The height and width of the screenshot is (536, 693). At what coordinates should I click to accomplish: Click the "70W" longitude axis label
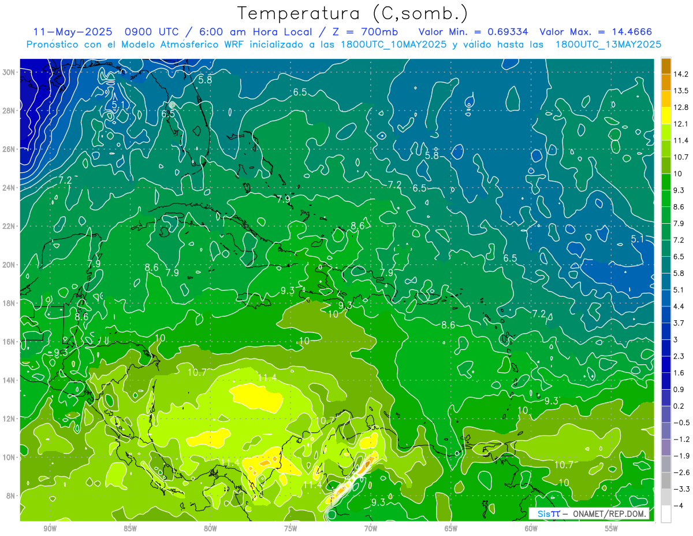[x=371, y=528]
